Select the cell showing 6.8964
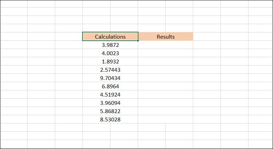The width and height of the screenshot is (273, 149). point(110,86)
